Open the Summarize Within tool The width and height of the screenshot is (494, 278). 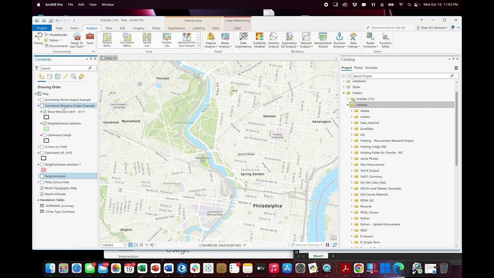(127, 40)
